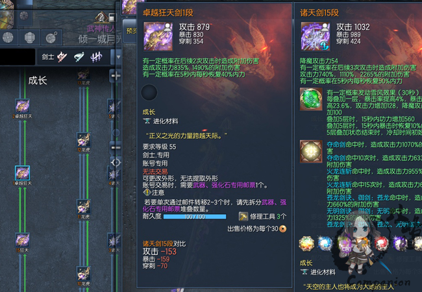Click the ring accessory slot icon
The height and width of the screenshot is (292, 422).
8,38
